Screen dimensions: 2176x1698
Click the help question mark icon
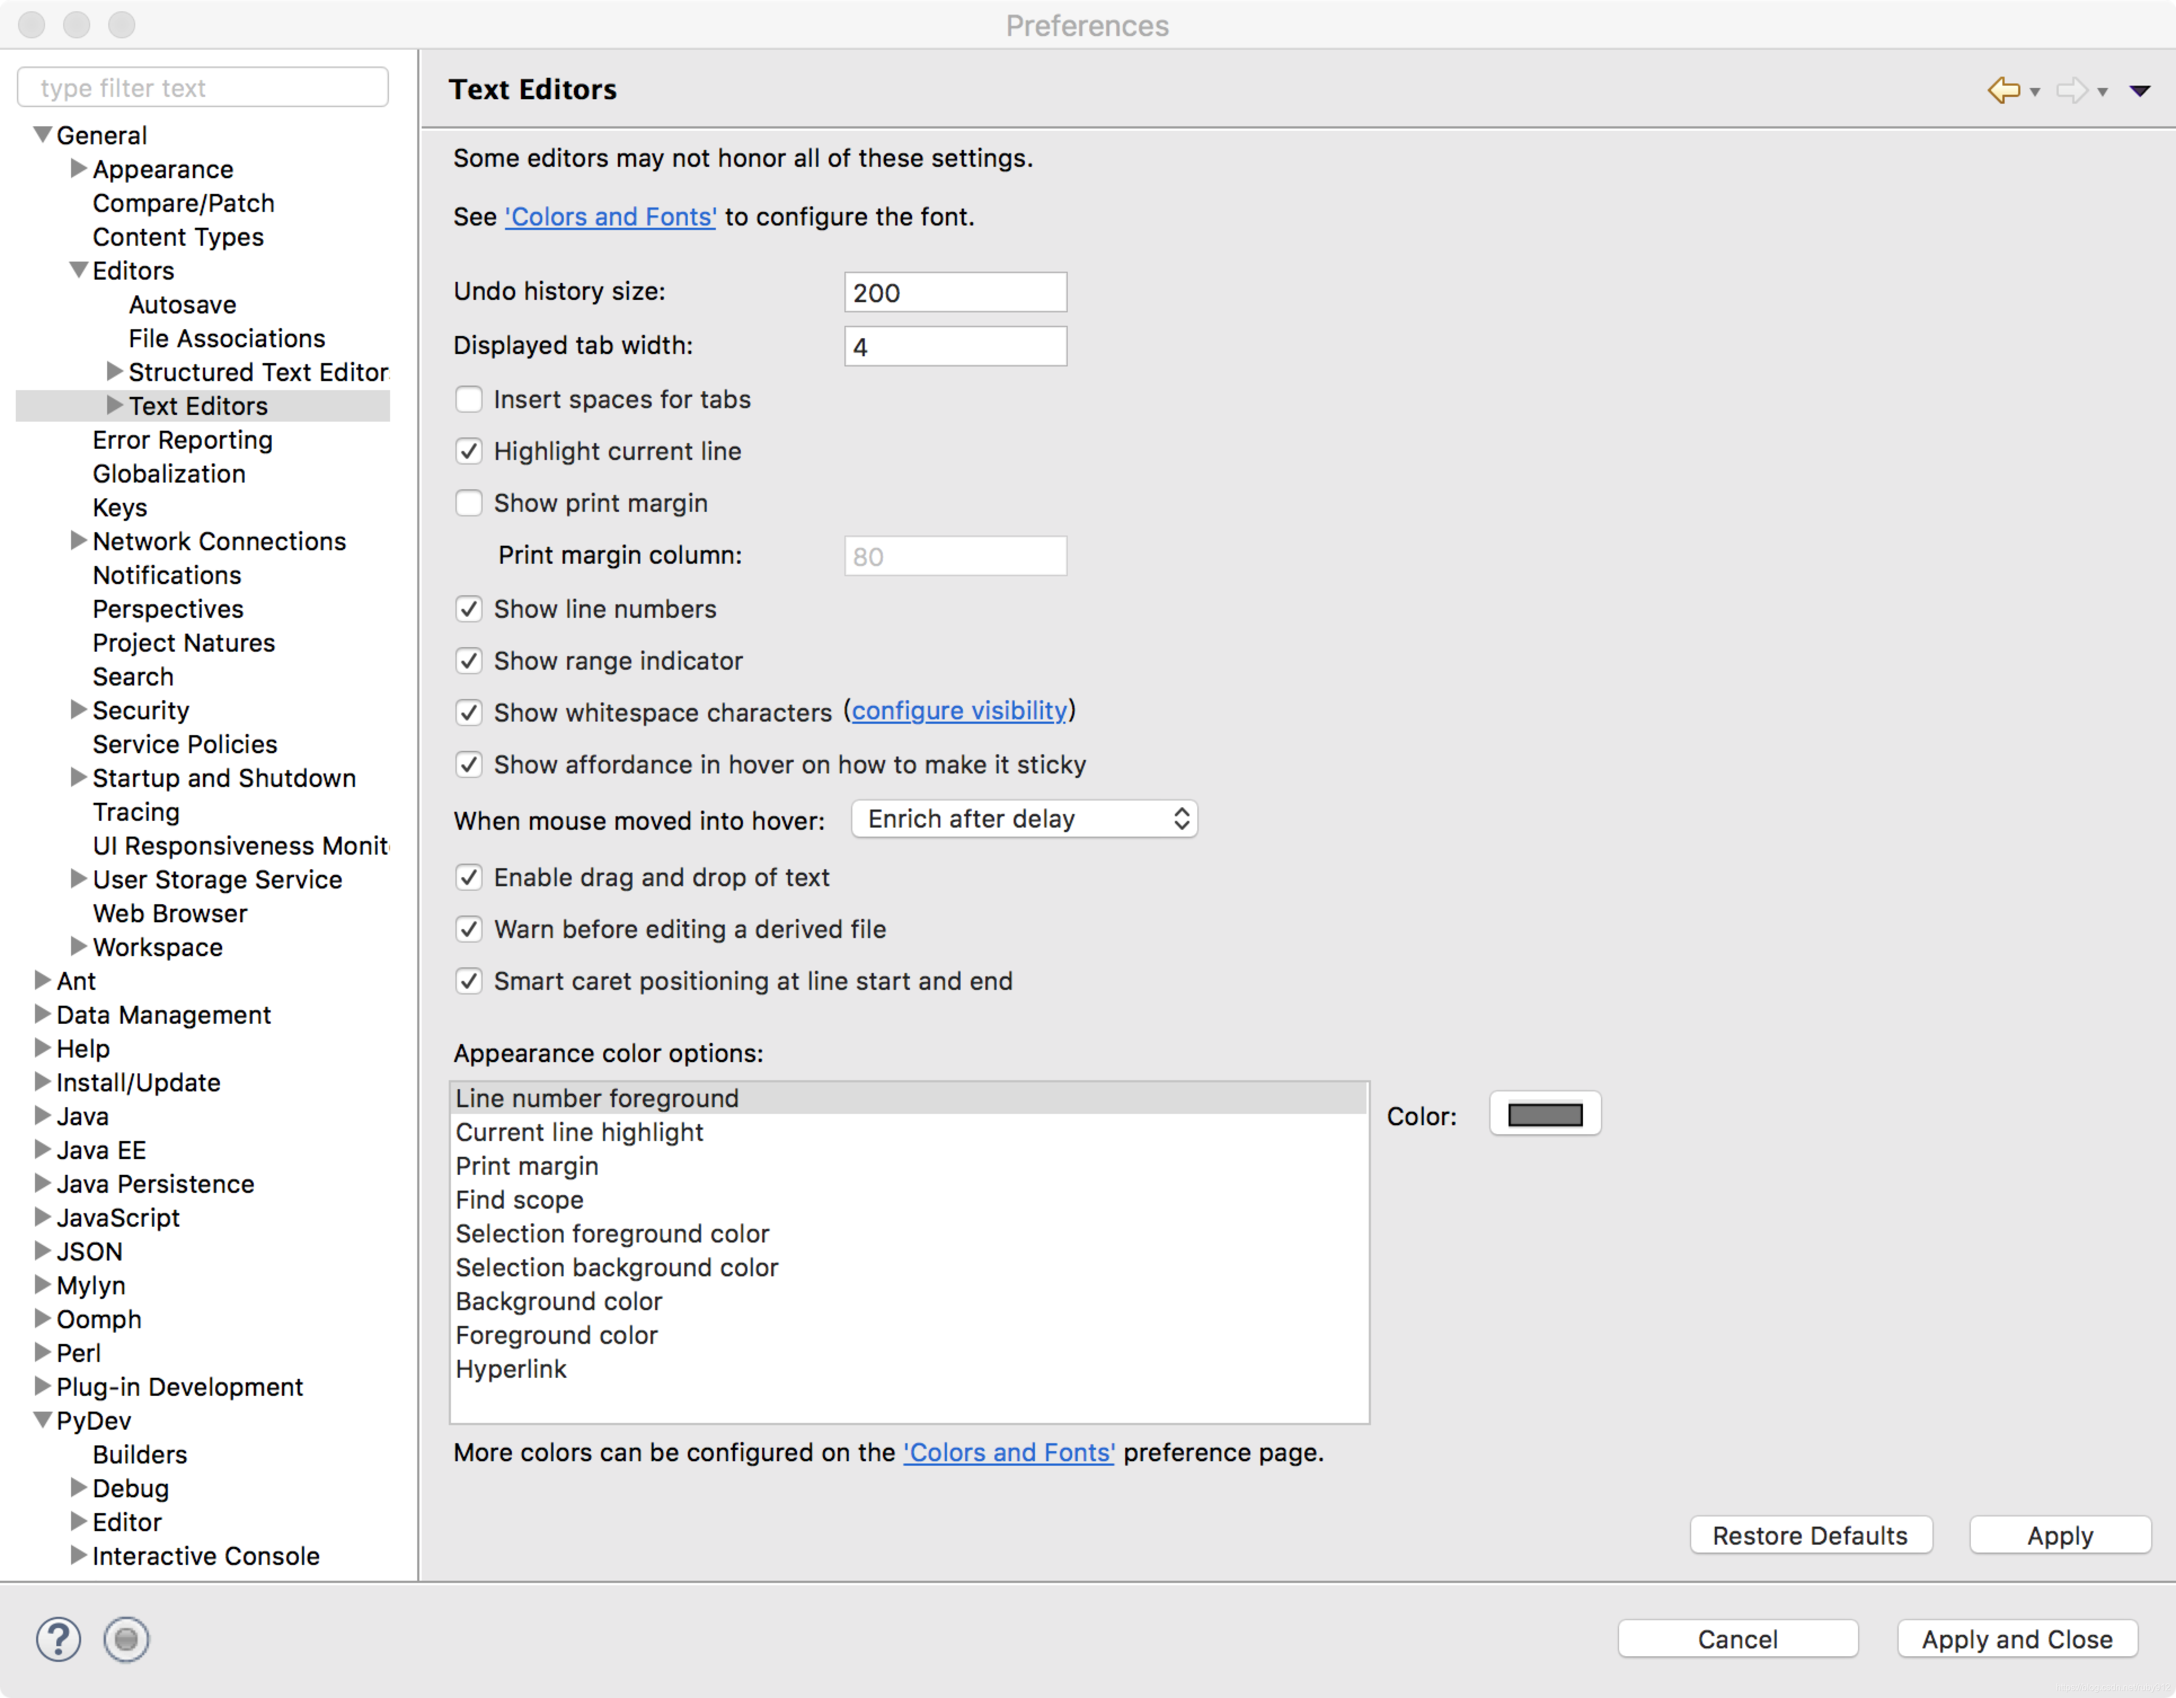tap(59, 1639)
